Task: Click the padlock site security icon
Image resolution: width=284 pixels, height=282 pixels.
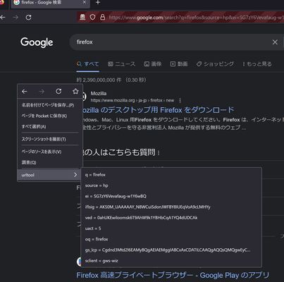Action: click(102, 17)
